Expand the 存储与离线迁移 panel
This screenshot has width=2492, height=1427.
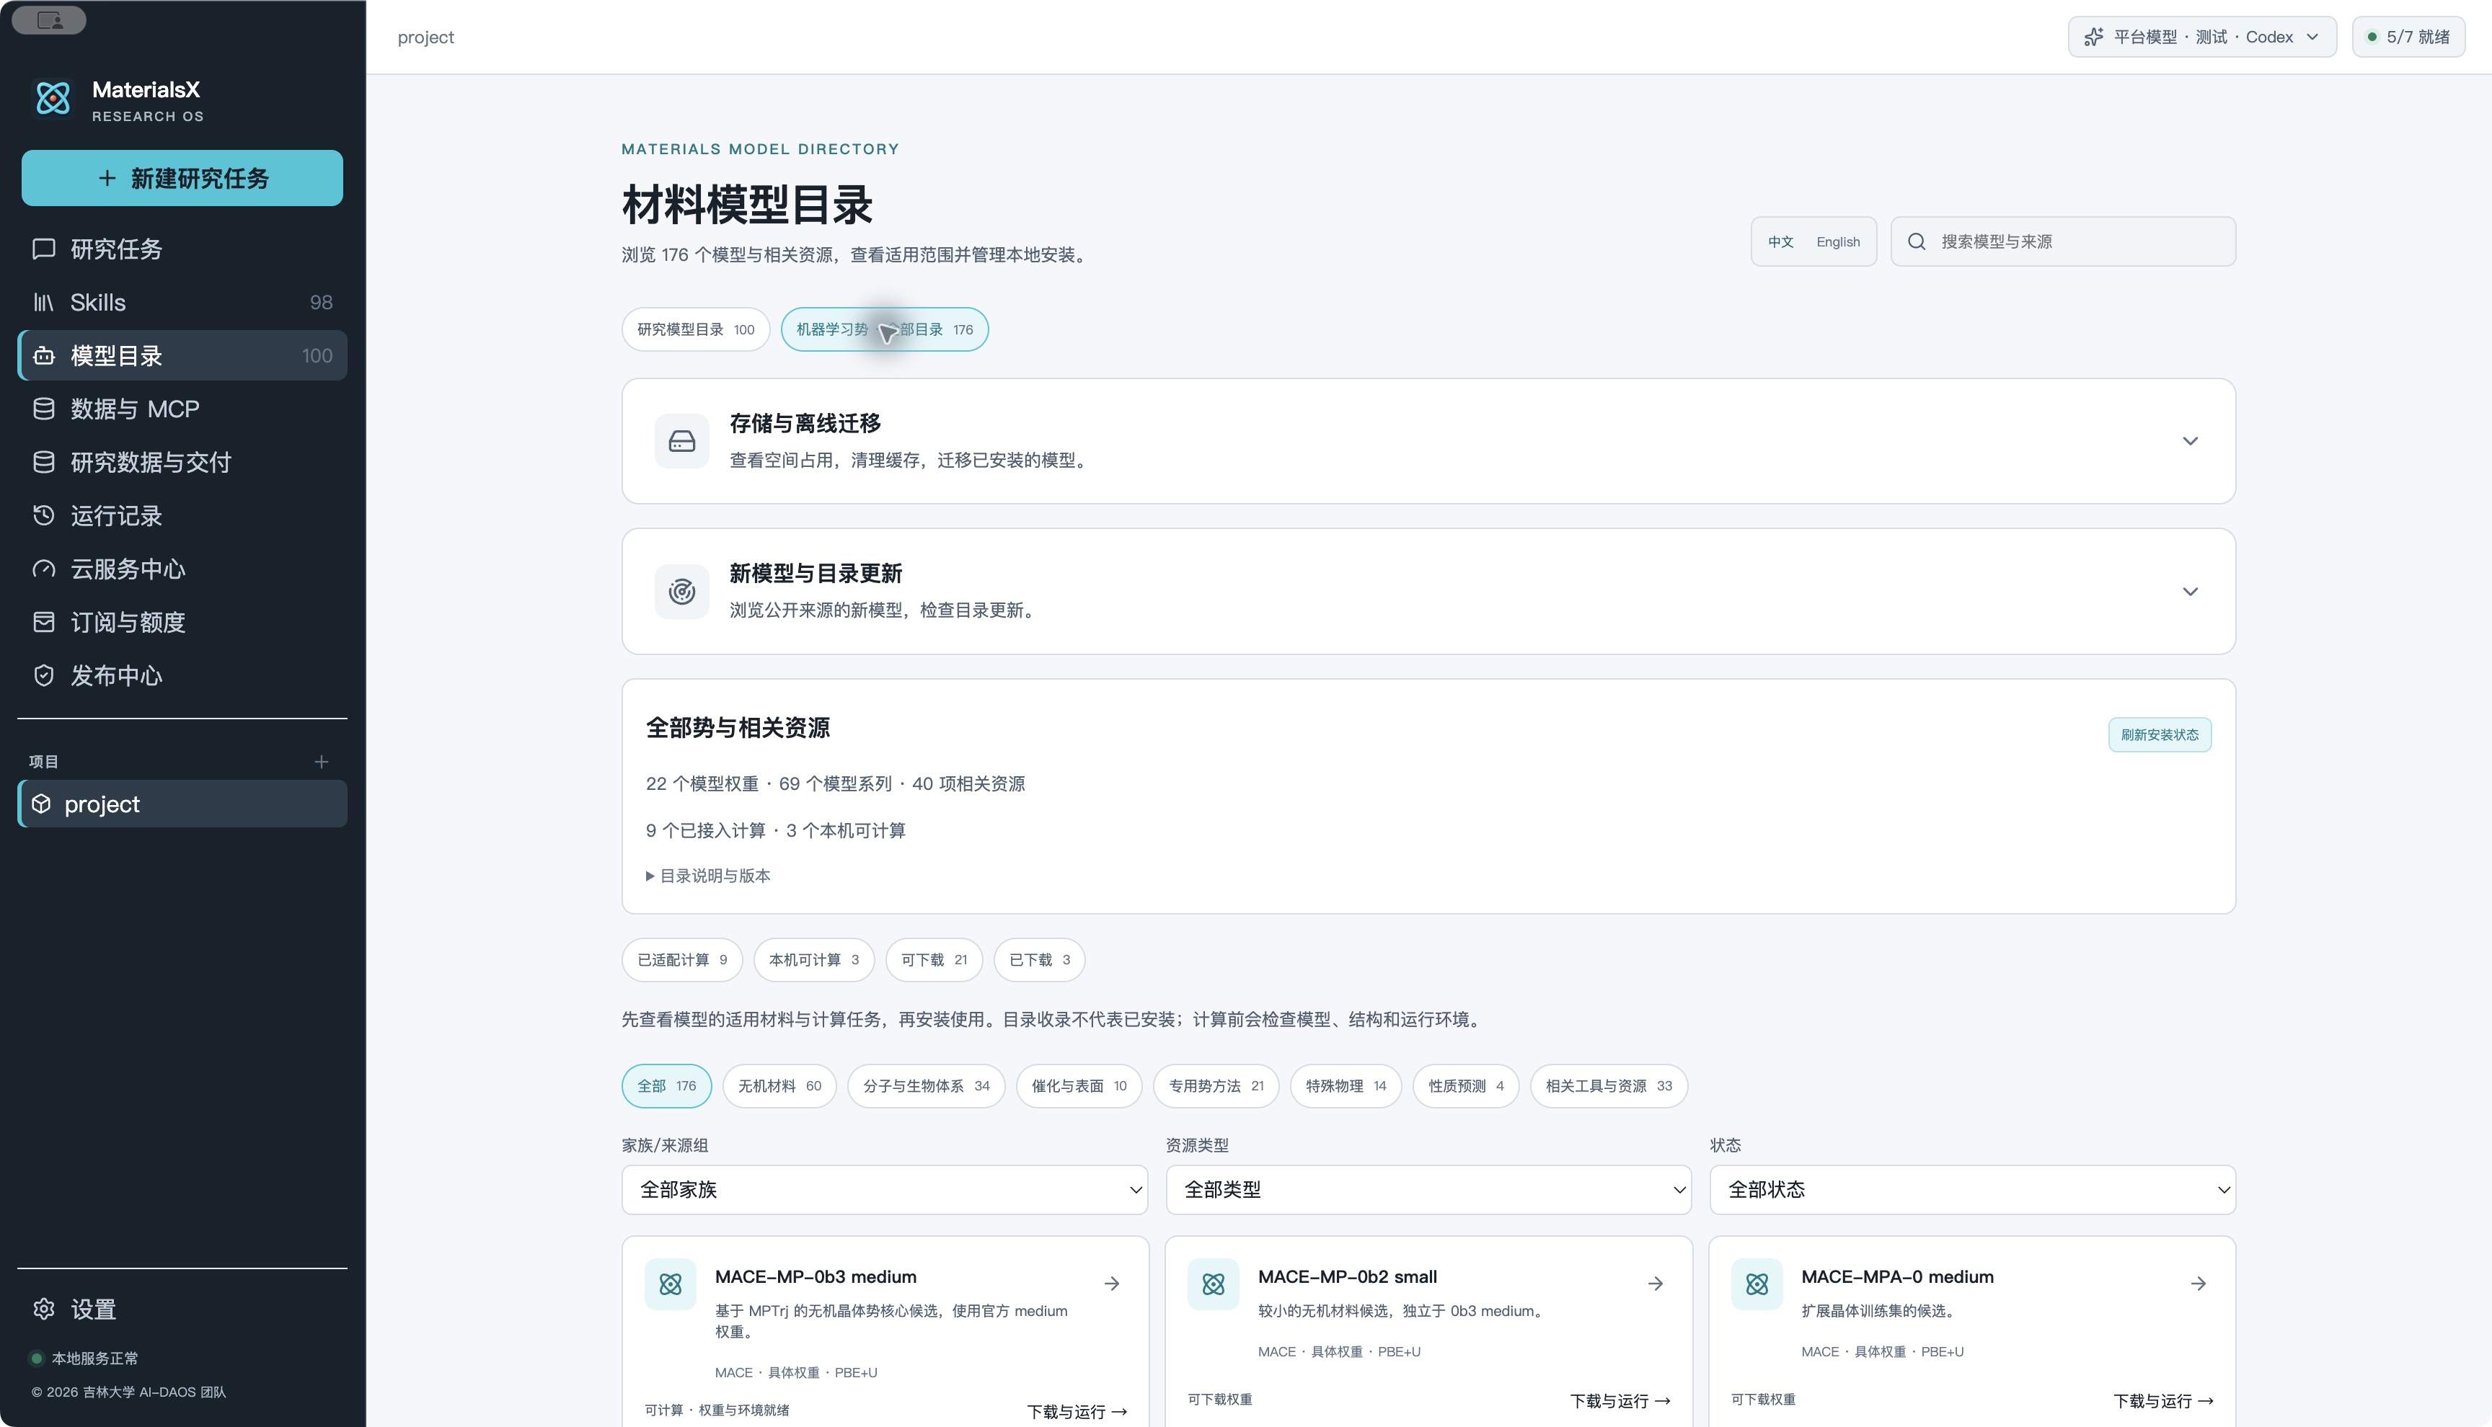[1428, 441]
